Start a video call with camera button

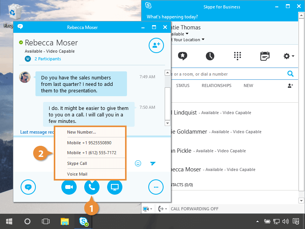69,187
